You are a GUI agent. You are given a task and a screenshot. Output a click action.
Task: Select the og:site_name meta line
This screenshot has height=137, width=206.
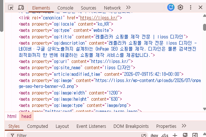coord(77,68)
